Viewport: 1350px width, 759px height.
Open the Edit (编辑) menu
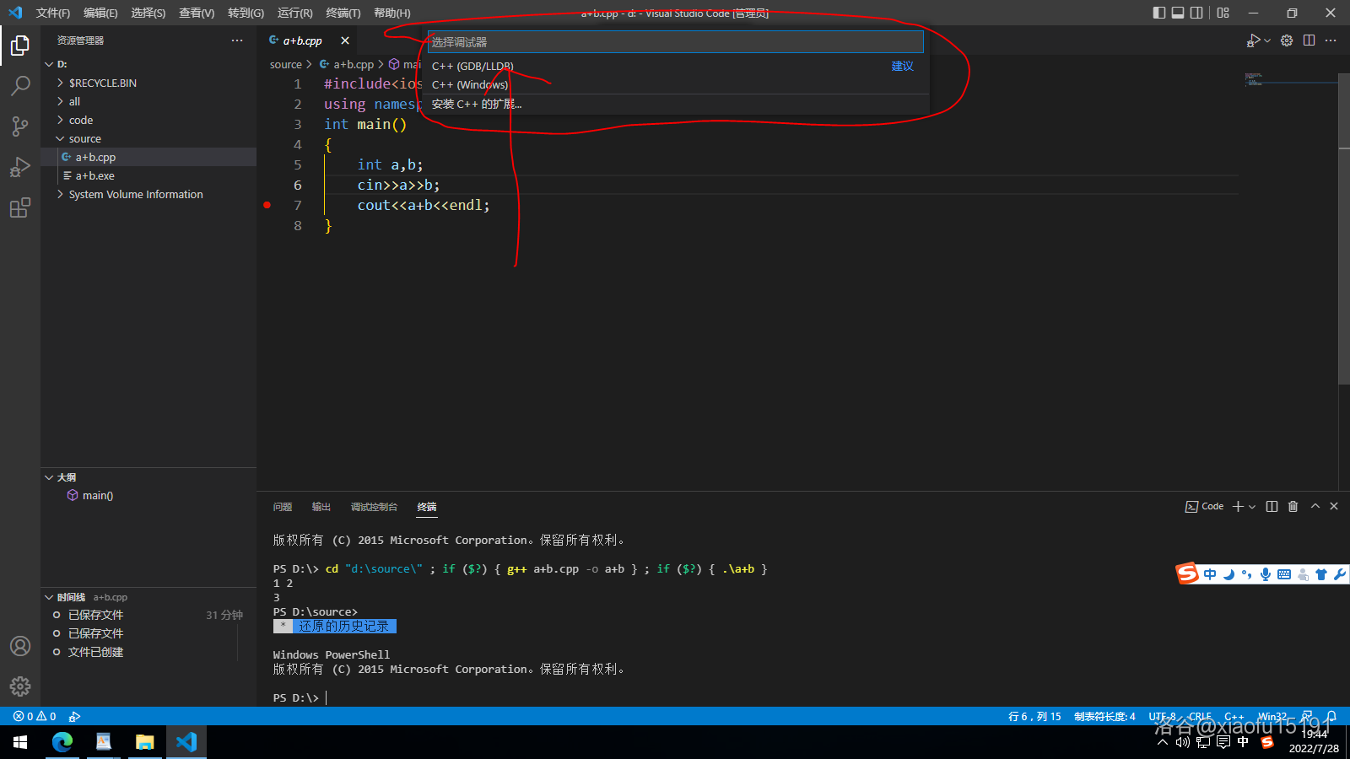tap(100, 13)
